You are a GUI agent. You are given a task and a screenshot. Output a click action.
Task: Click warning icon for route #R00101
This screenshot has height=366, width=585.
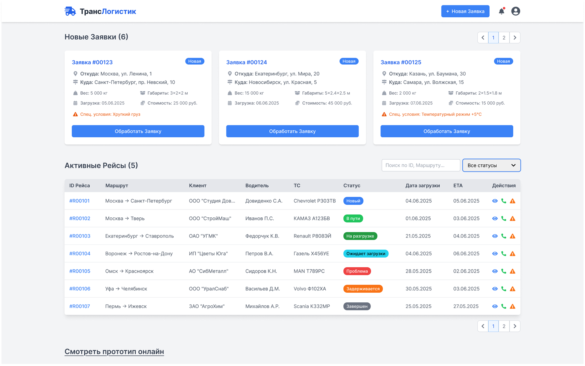tap(512, 201)
